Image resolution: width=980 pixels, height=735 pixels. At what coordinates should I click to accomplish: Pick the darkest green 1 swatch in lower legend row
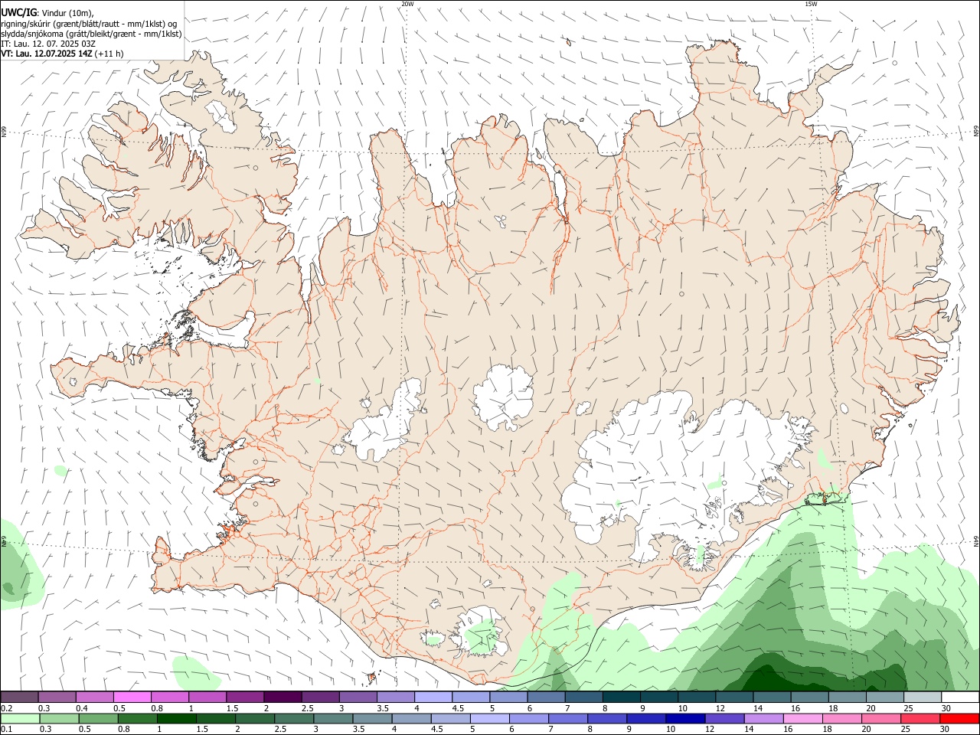click(x=176, y=719)
